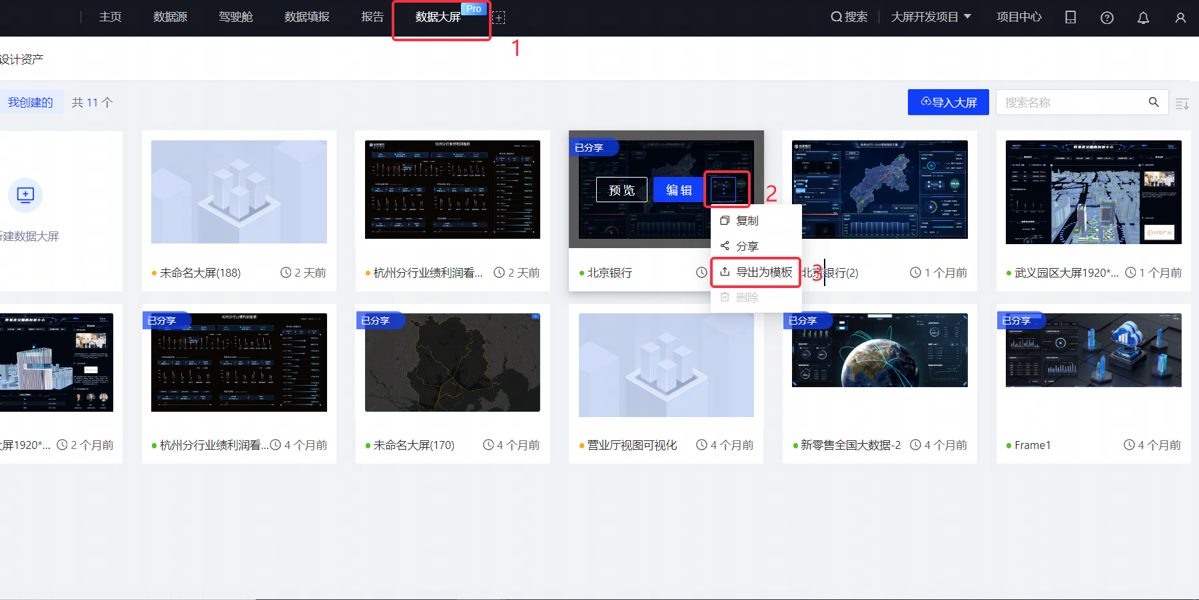
Task: Click the sort icon beside the search box
Action: click(x=1183, y=103)
